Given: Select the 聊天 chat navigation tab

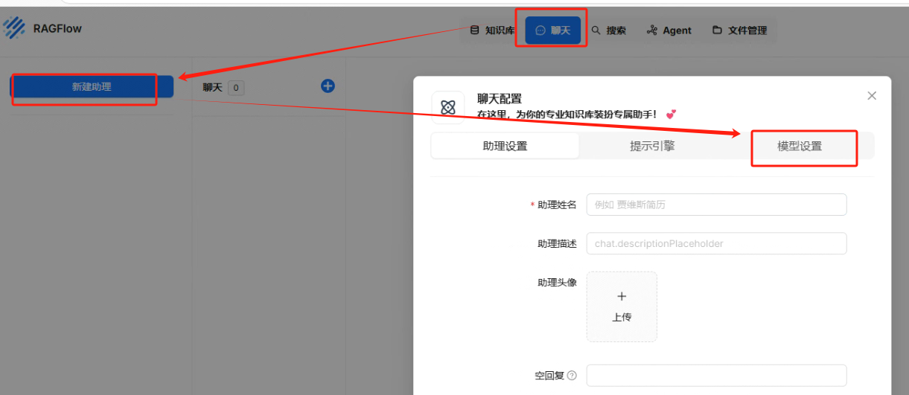Looking at the screenshot, I should pos(552,30).
